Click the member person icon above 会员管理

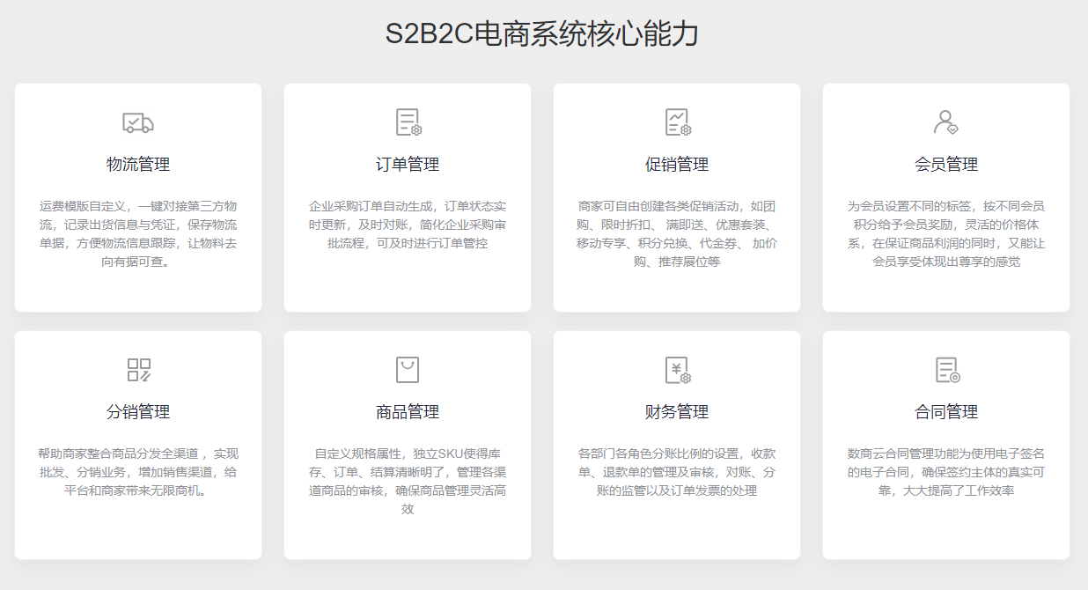click(946, 122)
